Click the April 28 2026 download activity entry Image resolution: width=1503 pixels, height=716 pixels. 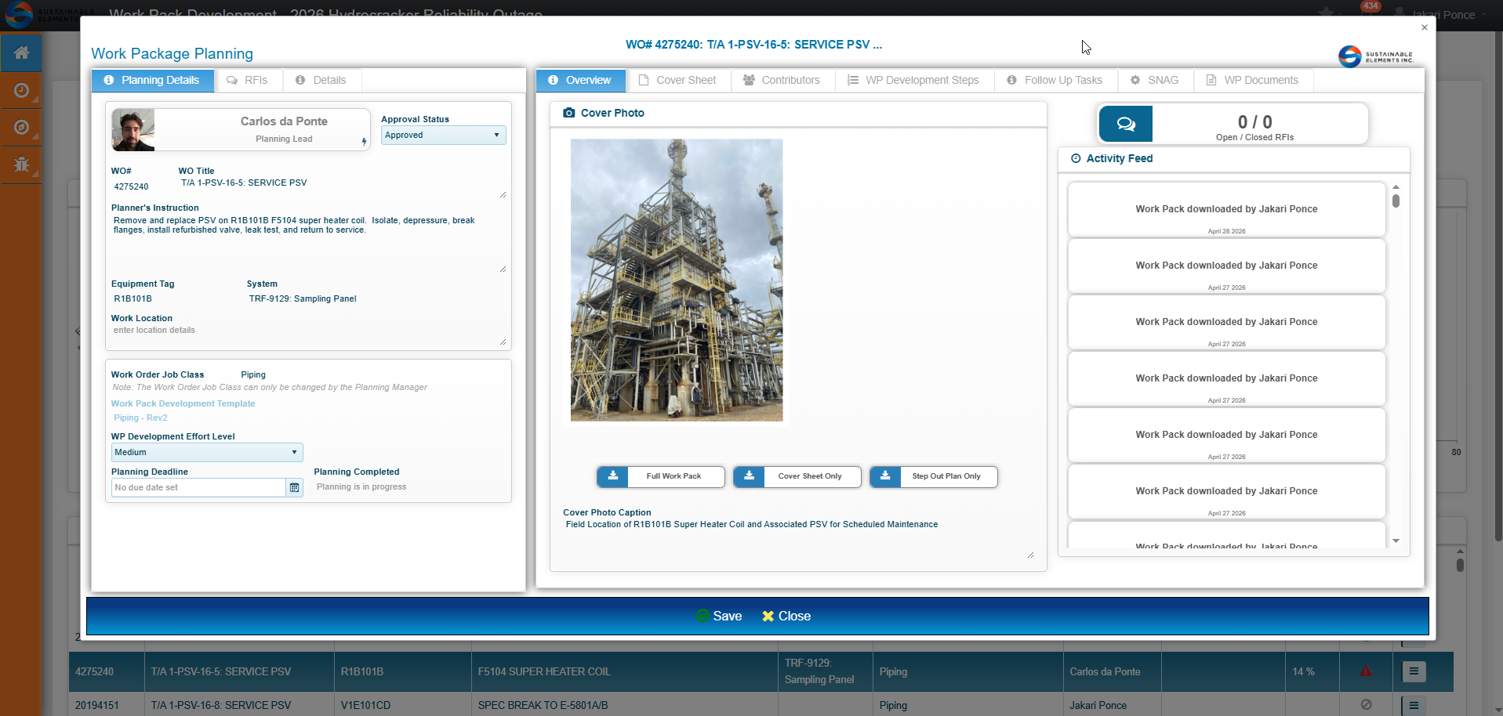(x=1226, y=210)
